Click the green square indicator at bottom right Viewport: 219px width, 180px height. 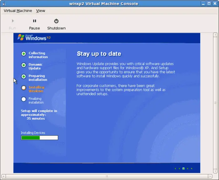tap(184, 169)
